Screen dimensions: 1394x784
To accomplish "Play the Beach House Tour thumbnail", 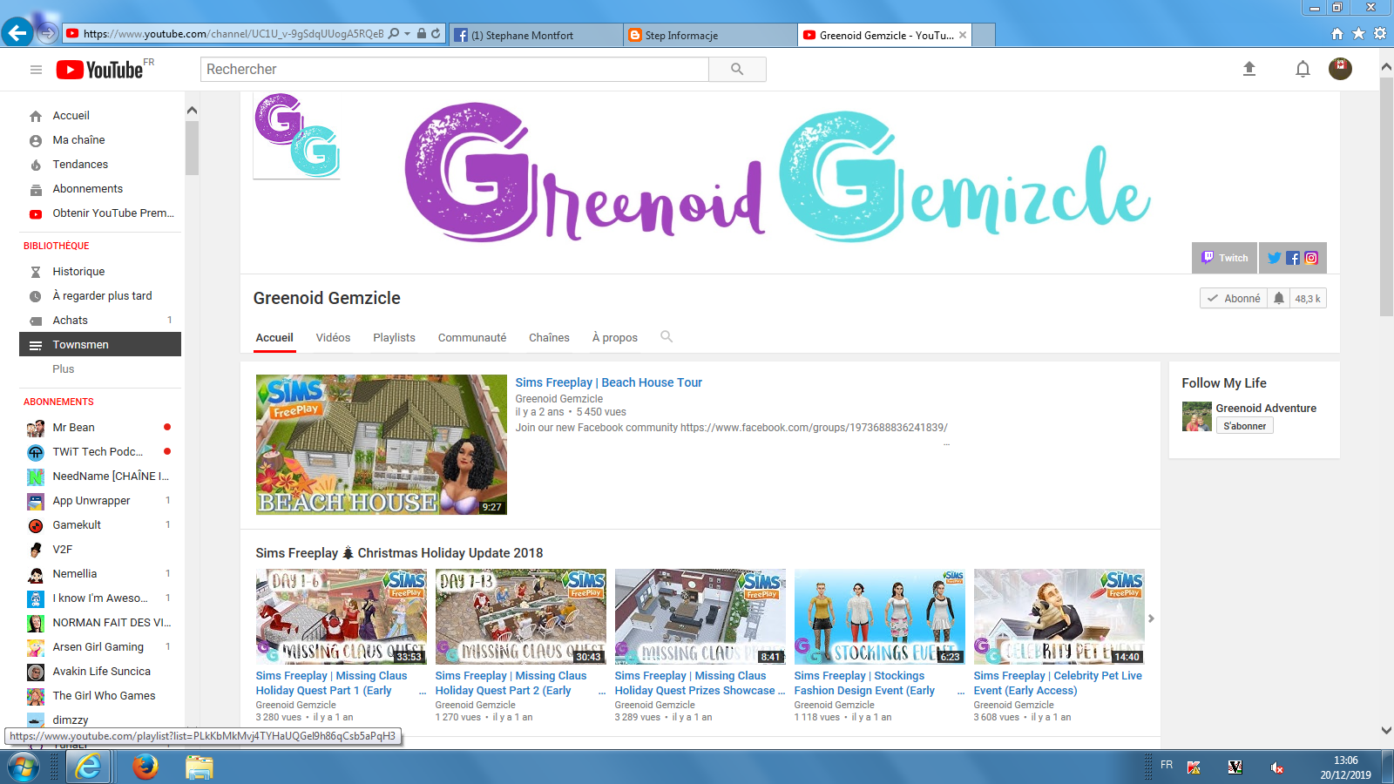I will click(x=381, y=445).
